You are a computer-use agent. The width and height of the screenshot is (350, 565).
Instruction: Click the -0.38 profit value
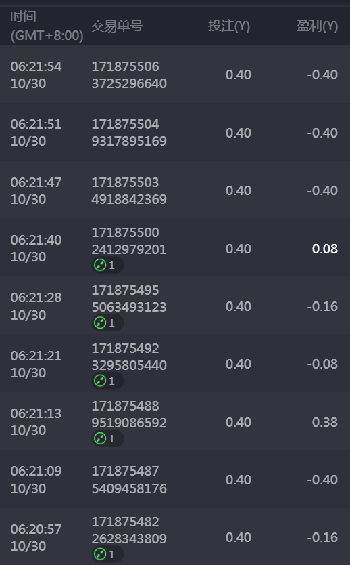pos(322,422)
